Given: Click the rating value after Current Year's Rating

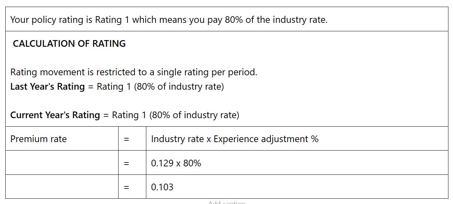Looking at the screenshot, I should coord(176,115).
